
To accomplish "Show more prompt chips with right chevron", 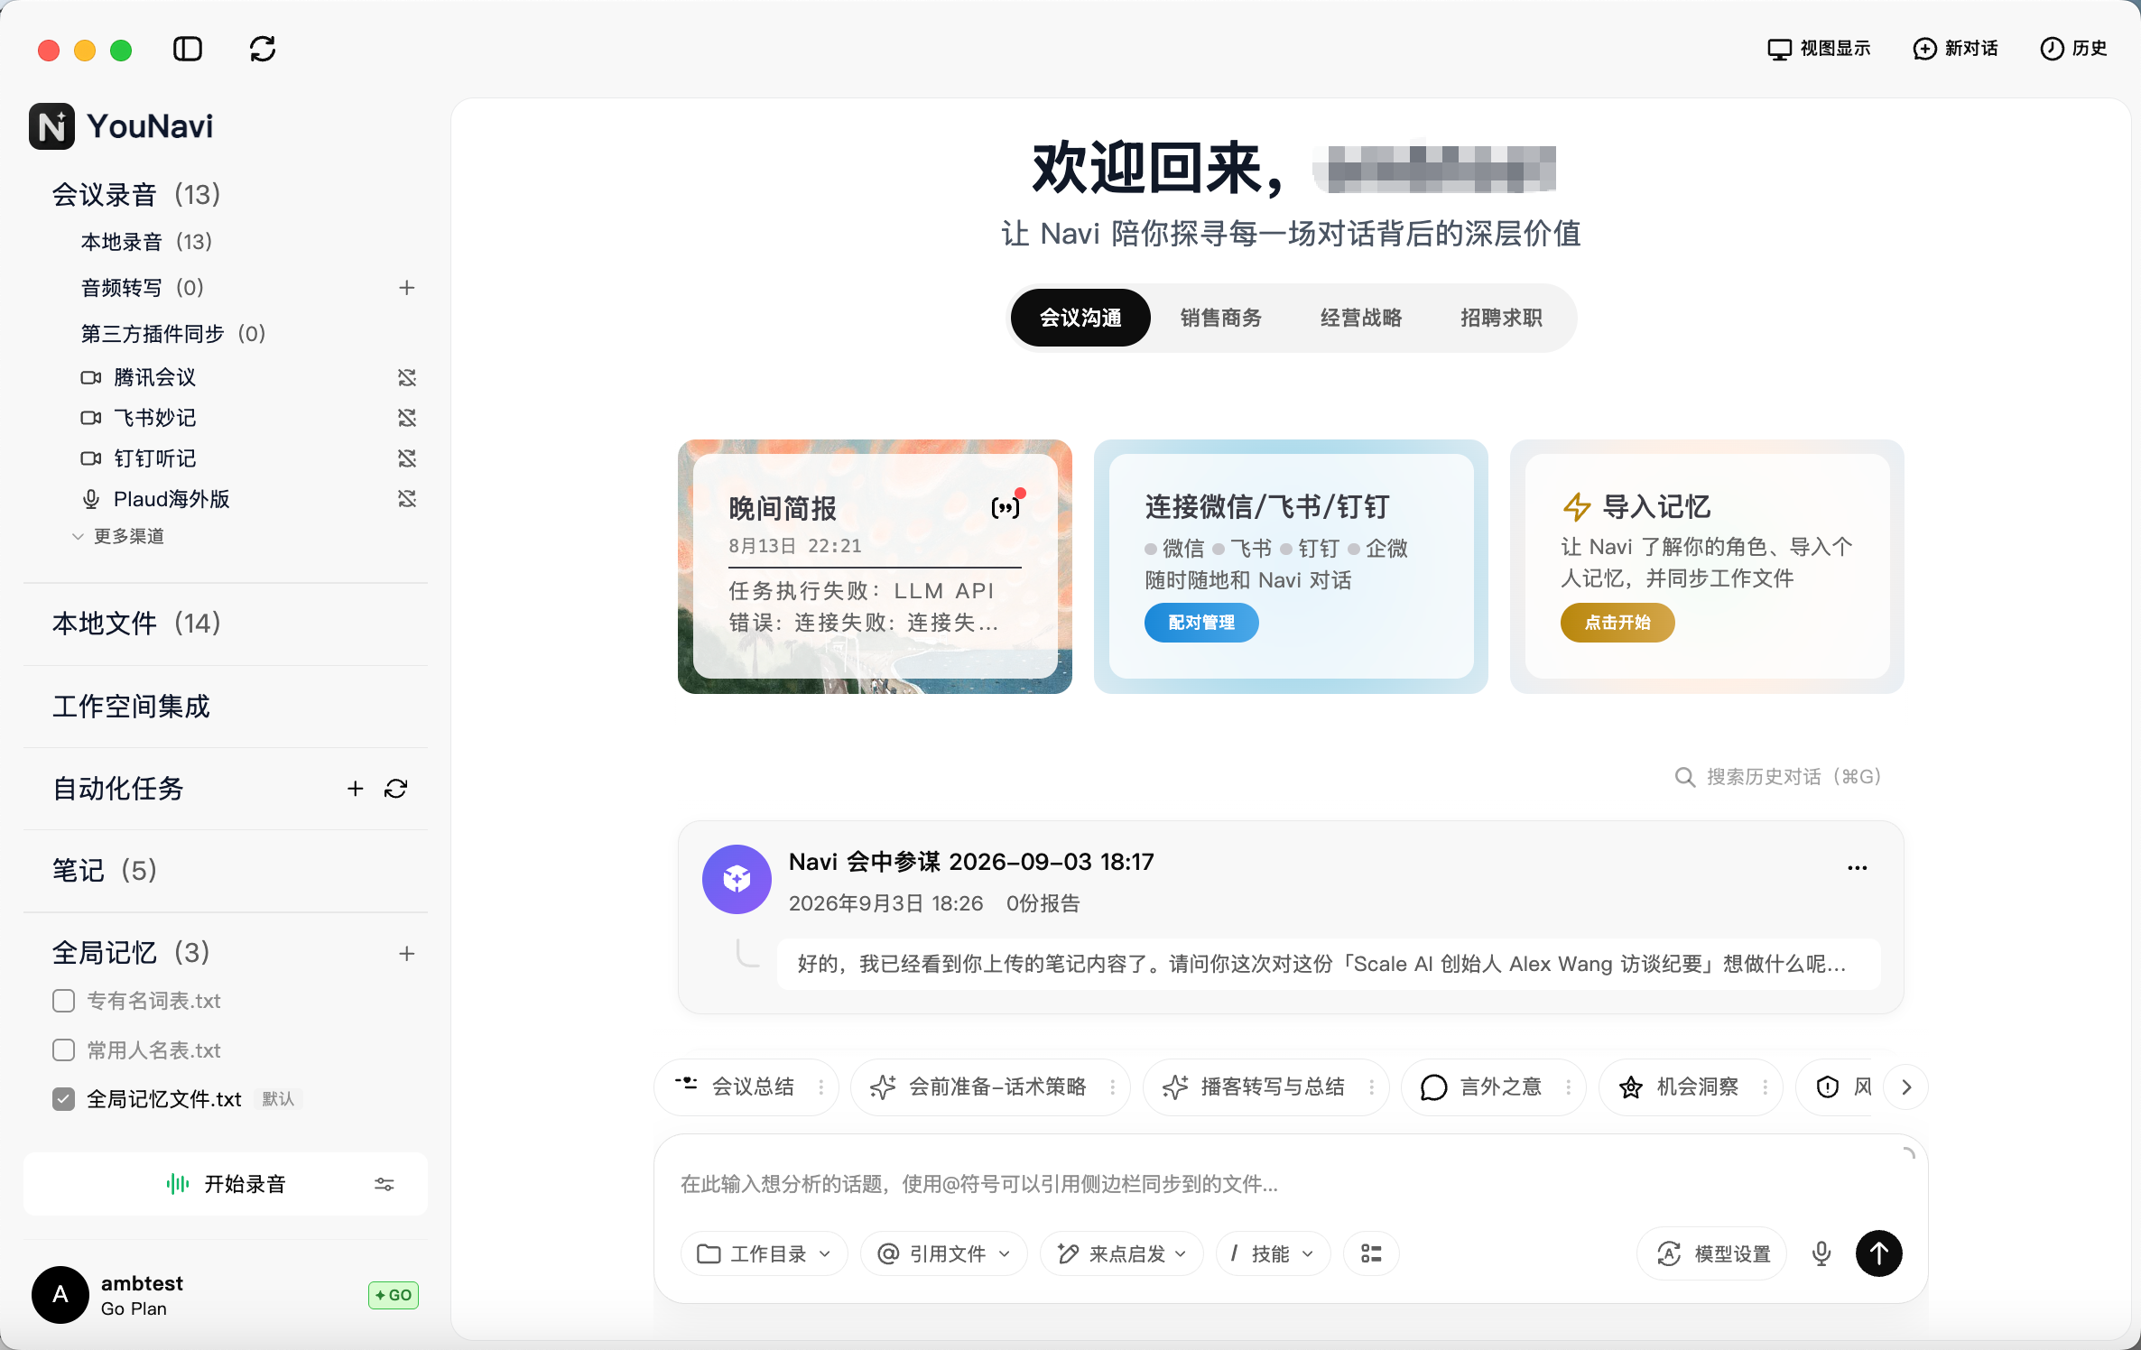I will click(1906, 1087).
